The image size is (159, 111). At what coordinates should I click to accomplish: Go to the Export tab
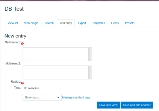[82, 23]
